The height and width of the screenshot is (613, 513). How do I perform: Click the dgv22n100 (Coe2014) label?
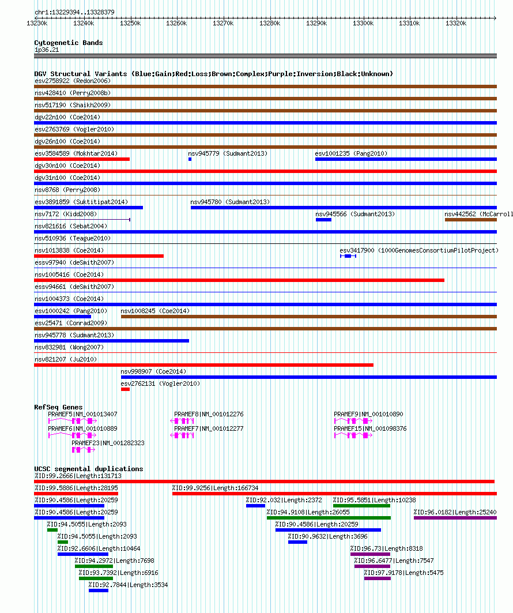point(67,117)
